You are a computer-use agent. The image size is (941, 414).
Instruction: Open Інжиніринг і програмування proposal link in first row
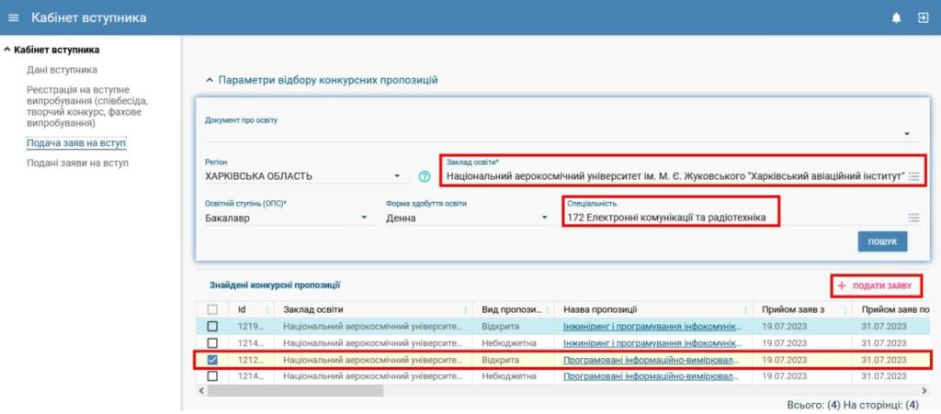coord(651,326)
